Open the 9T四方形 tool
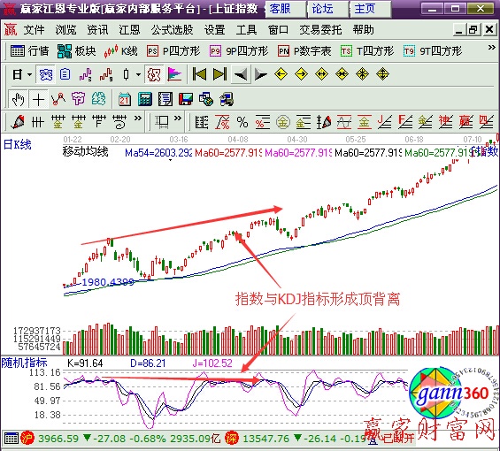Image resolution: width=500 pixels, height=451 pixels. pyautogui.click(x=433, y=51)
